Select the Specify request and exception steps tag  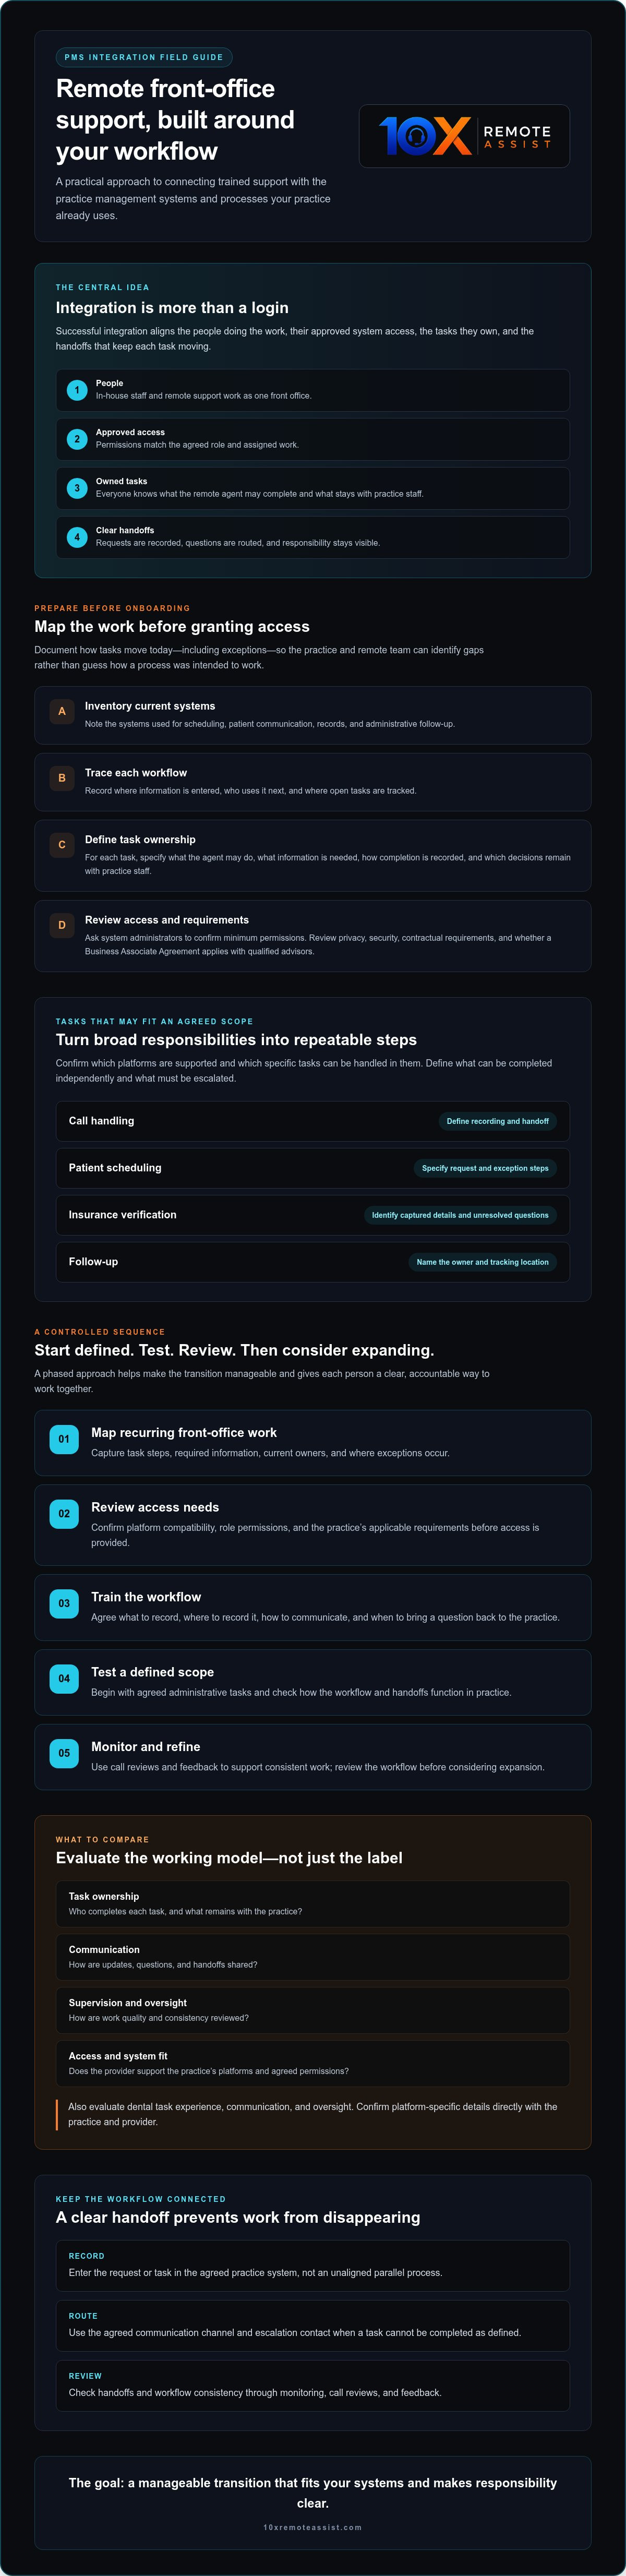click(x=485, y=1168)
